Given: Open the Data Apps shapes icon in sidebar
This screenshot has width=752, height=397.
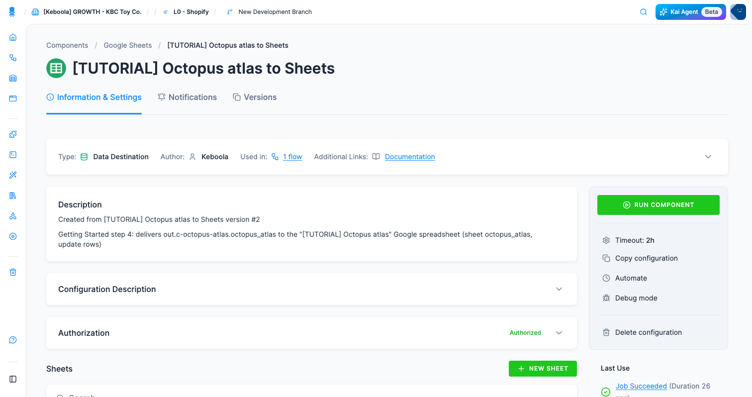Looking at the screenshot, I should [x=13, y=216].
